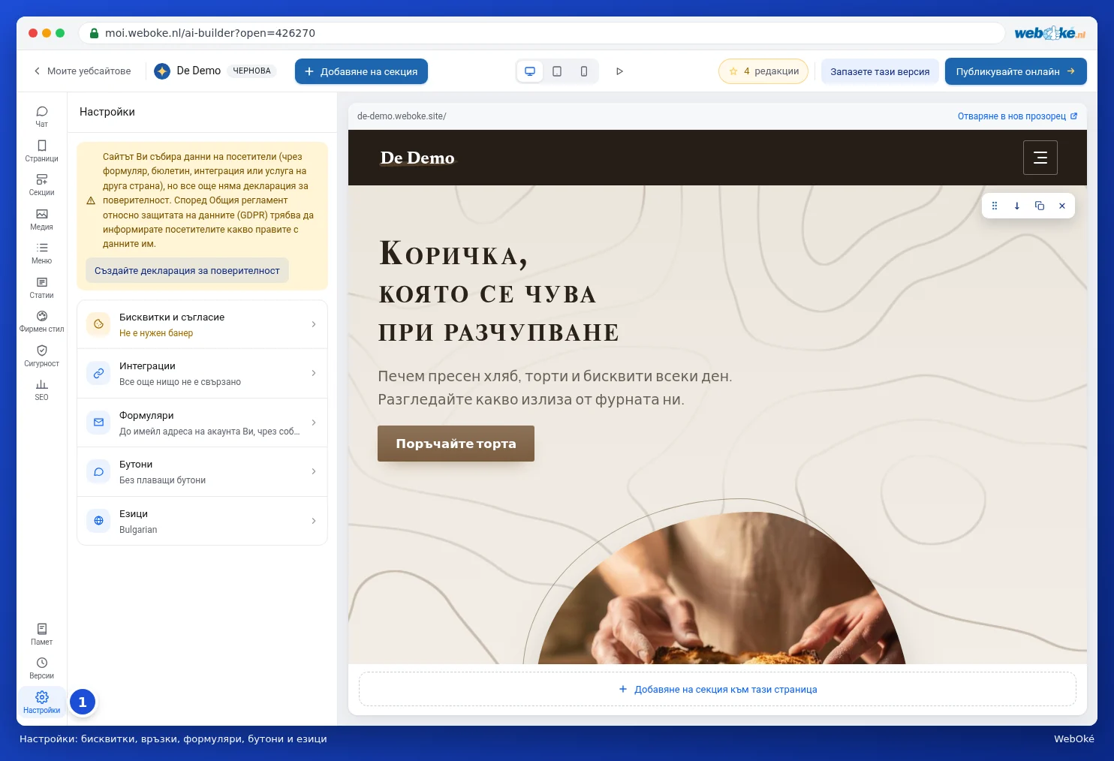Open the Памет sidebar item

click(41, 634)
